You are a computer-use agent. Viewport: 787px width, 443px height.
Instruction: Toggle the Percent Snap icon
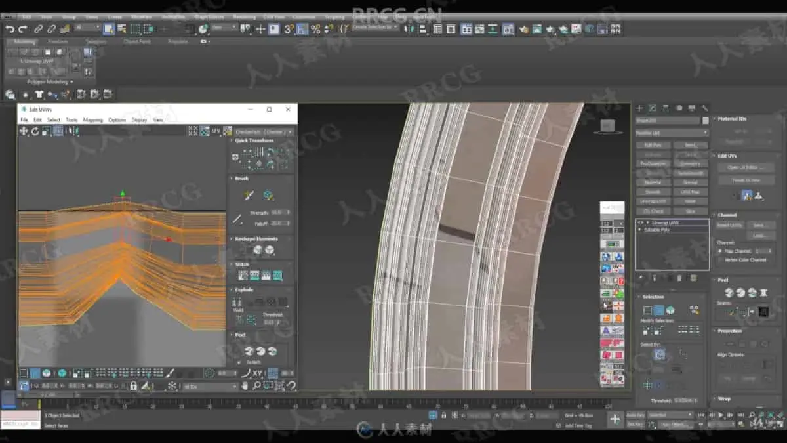tap(315, 29)
